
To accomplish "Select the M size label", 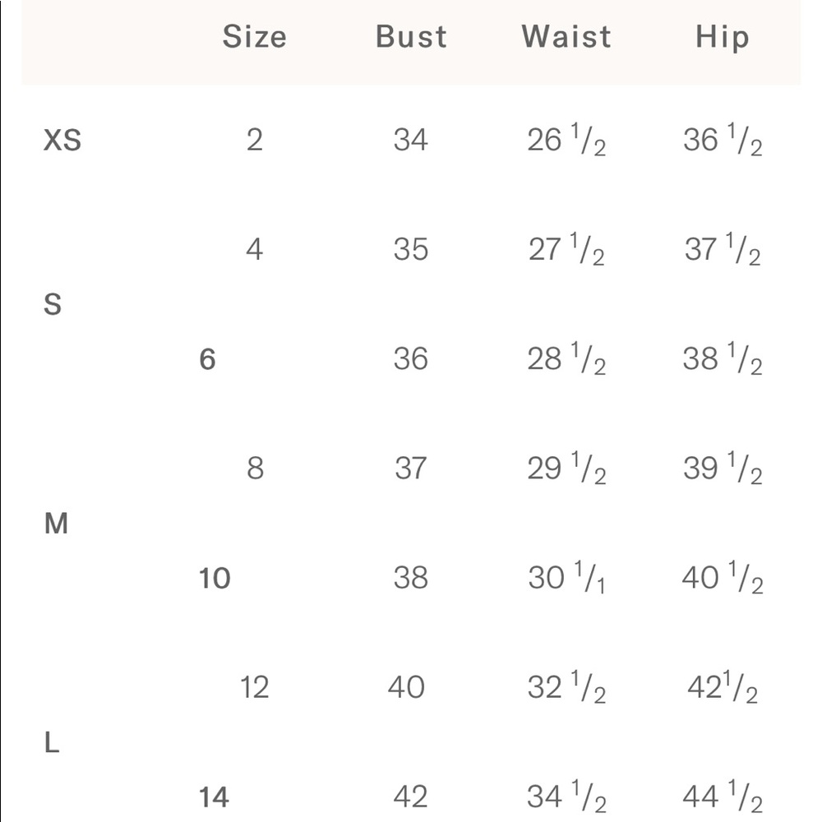I will click(x=56, y=523).
